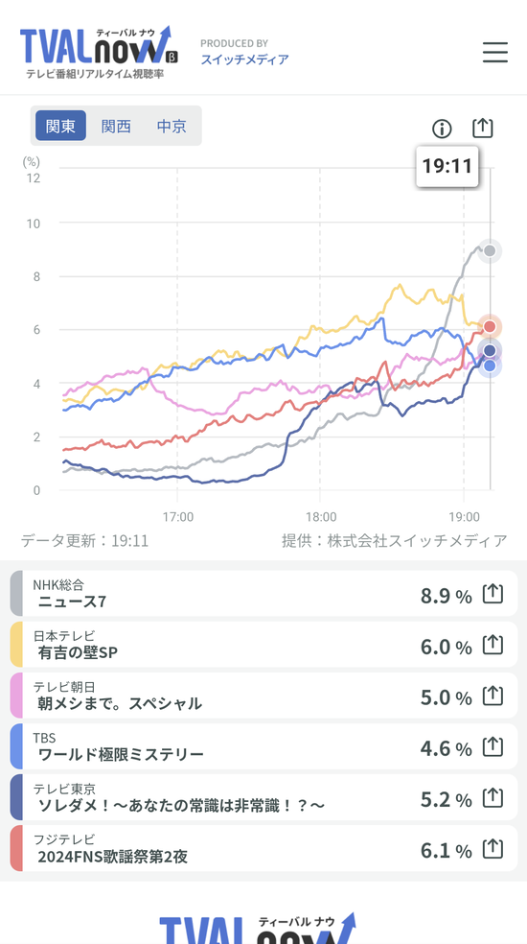Share the ワールド極限ミステリー rating
This screenshot has width=527, height=944.
point(493,747)
